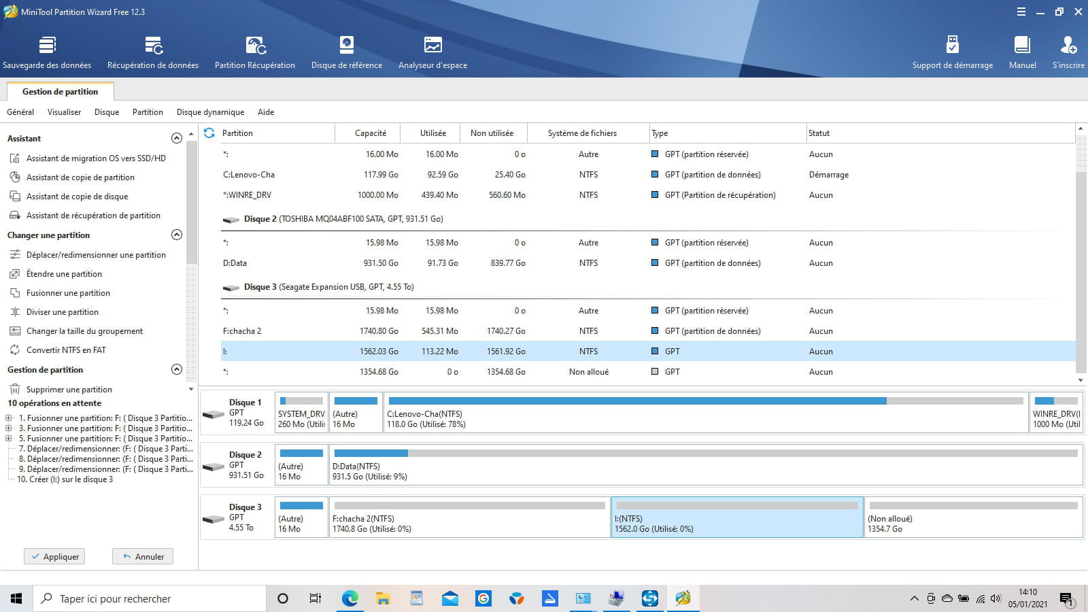Open the Général menu
The width and height of the screenshot is (1088, 612).
20,112
